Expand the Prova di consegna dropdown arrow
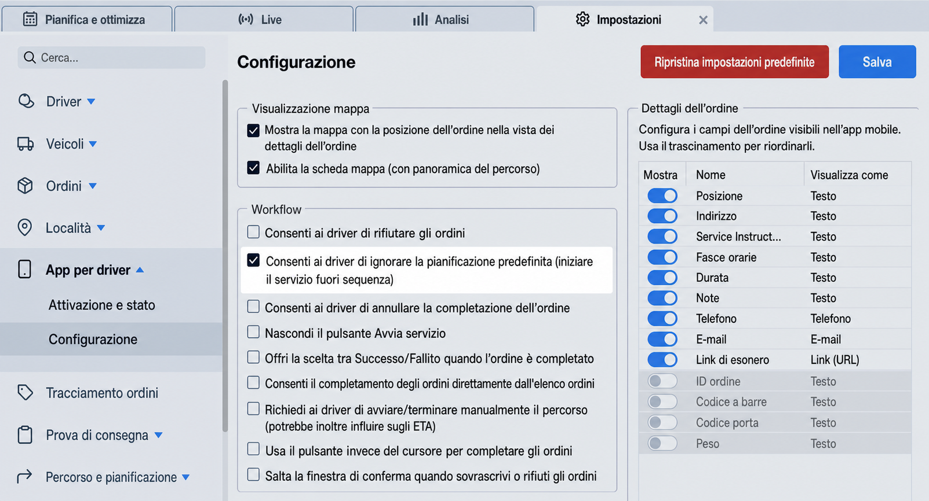This screenshot has height=501, width=929. [159, 435]
